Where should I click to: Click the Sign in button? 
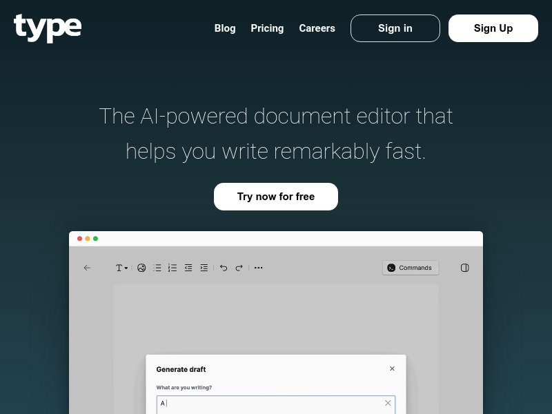click(395, 28)
